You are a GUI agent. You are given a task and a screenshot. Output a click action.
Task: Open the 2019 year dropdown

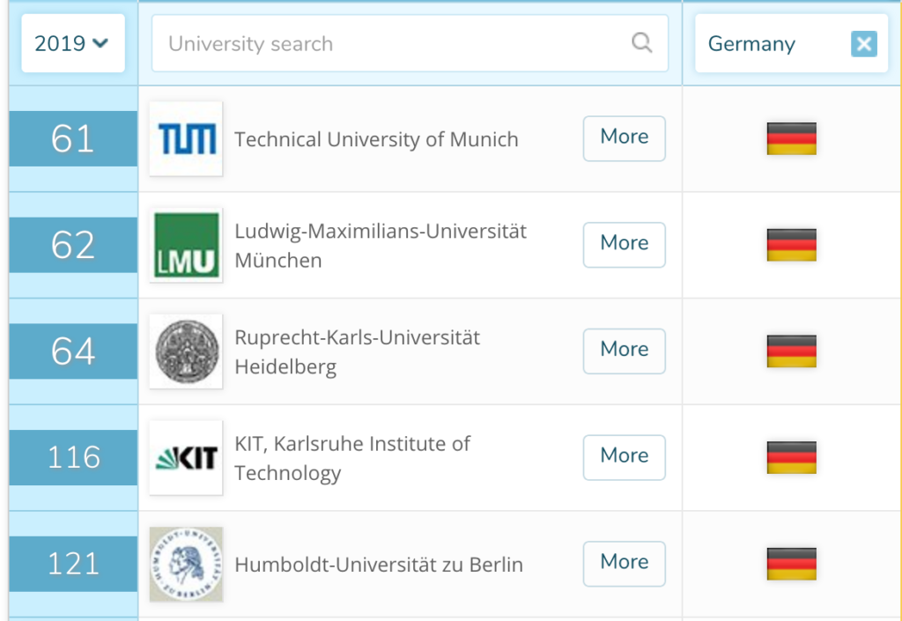click(x=73, y=43)
